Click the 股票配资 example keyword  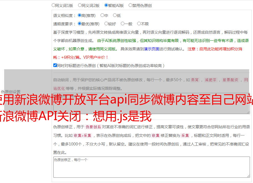tap(230, 80)
